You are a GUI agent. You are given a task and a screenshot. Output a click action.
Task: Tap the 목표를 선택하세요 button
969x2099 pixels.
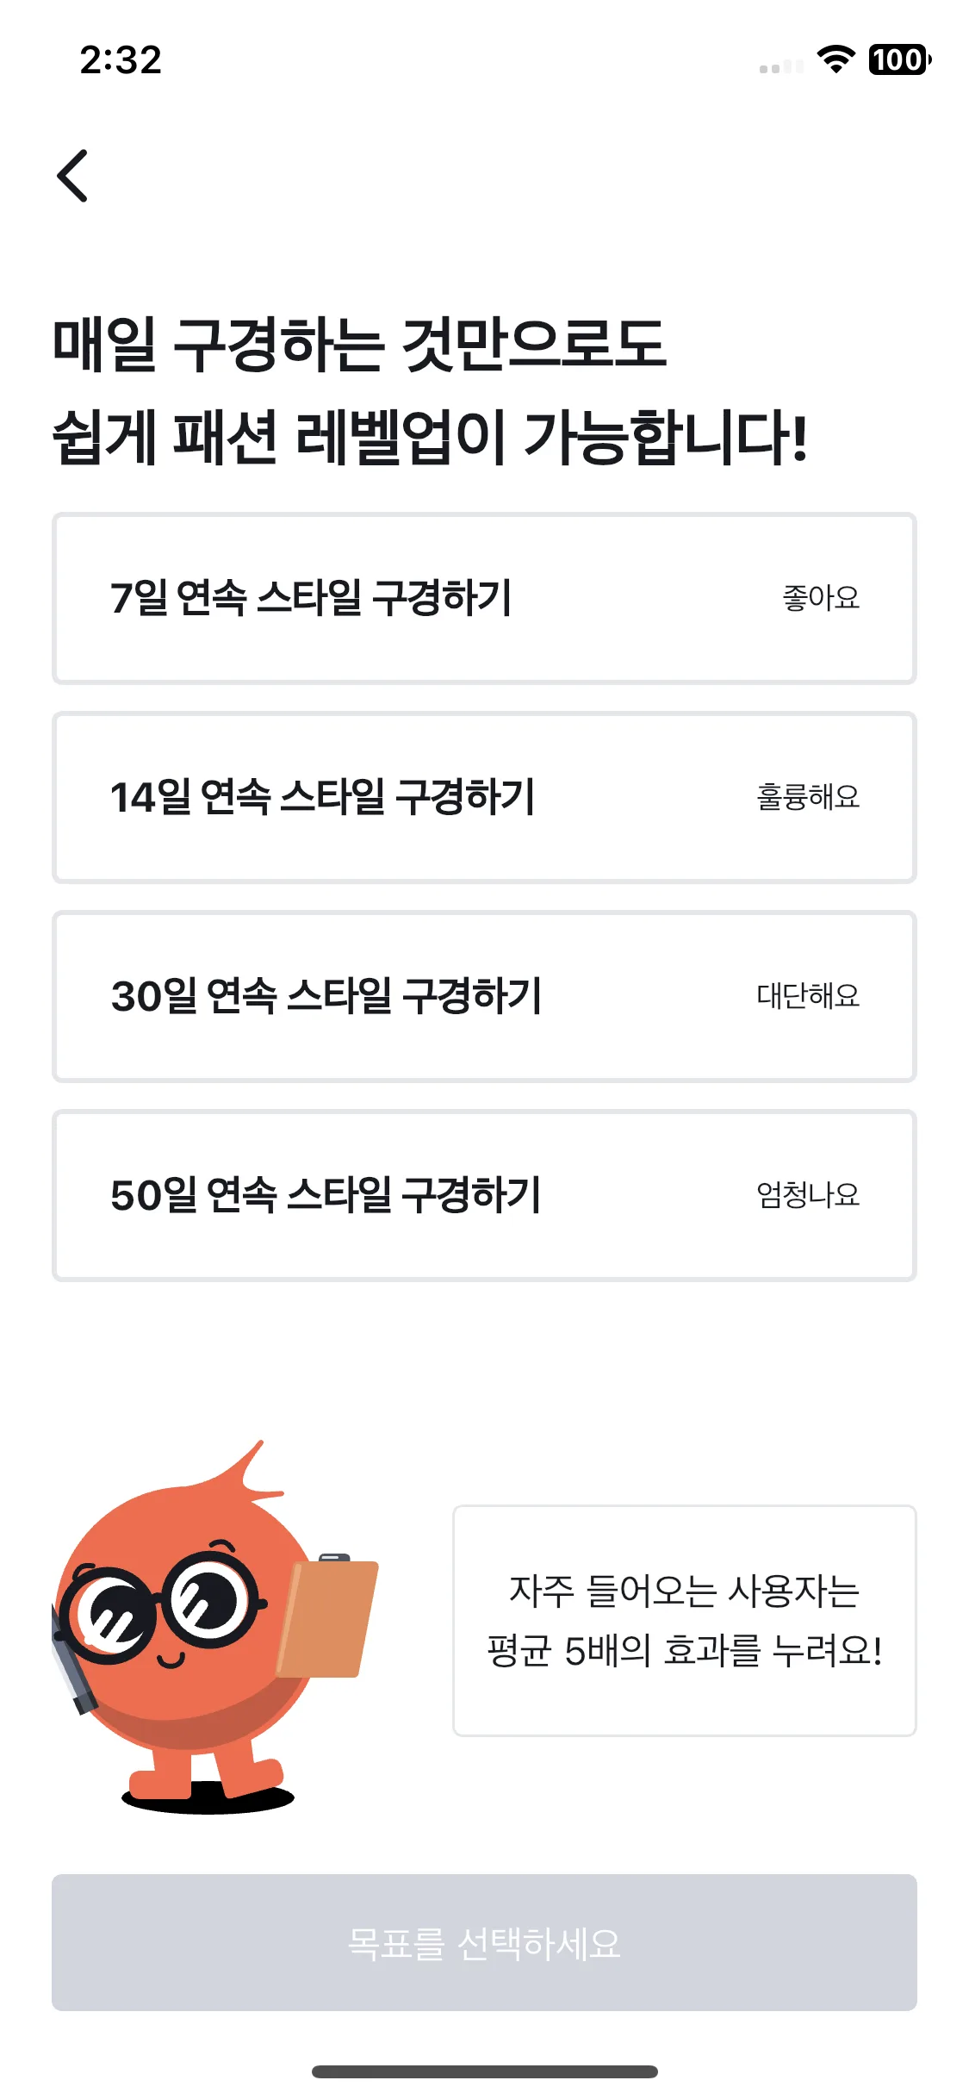pos(484,1942)
